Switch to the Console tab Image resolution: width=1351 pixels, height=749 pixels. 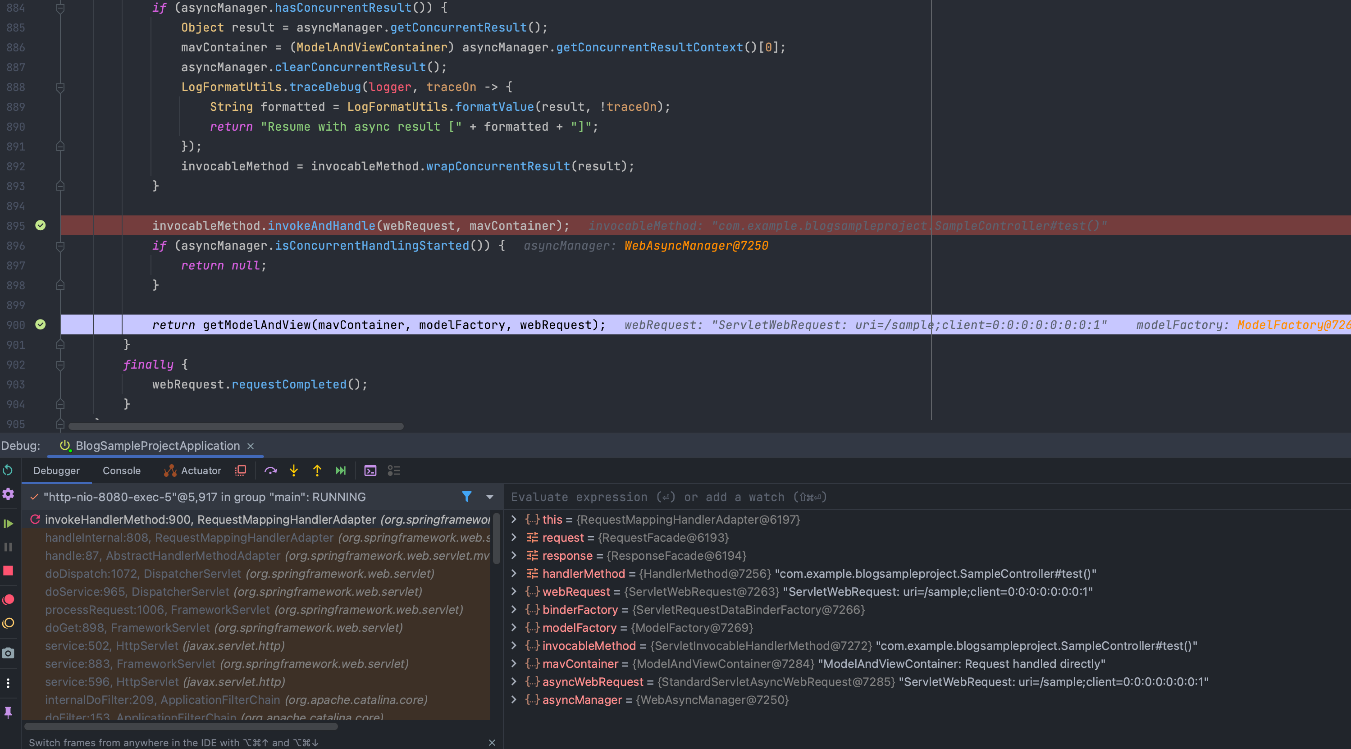tap(121, 470)
